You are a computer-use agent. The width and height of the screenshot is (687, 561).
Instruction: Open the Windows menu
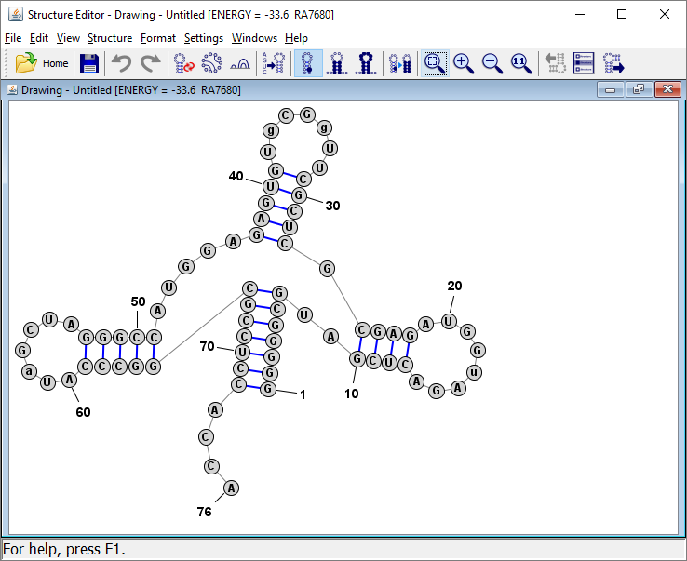click(x=254, y=38)
